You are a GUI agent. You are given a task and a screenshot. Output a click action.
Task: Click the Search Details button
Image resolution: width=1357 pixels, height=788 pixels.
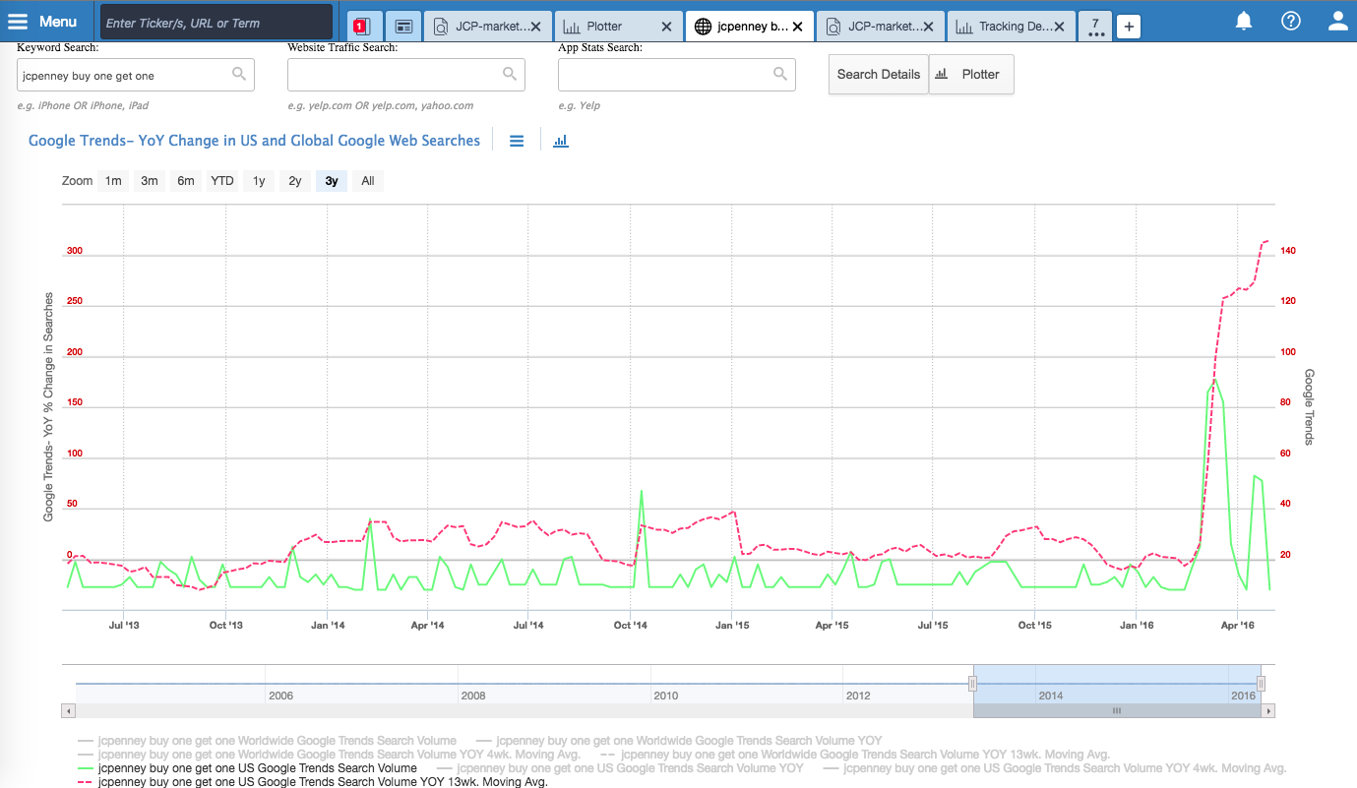(x=879, y=75)
